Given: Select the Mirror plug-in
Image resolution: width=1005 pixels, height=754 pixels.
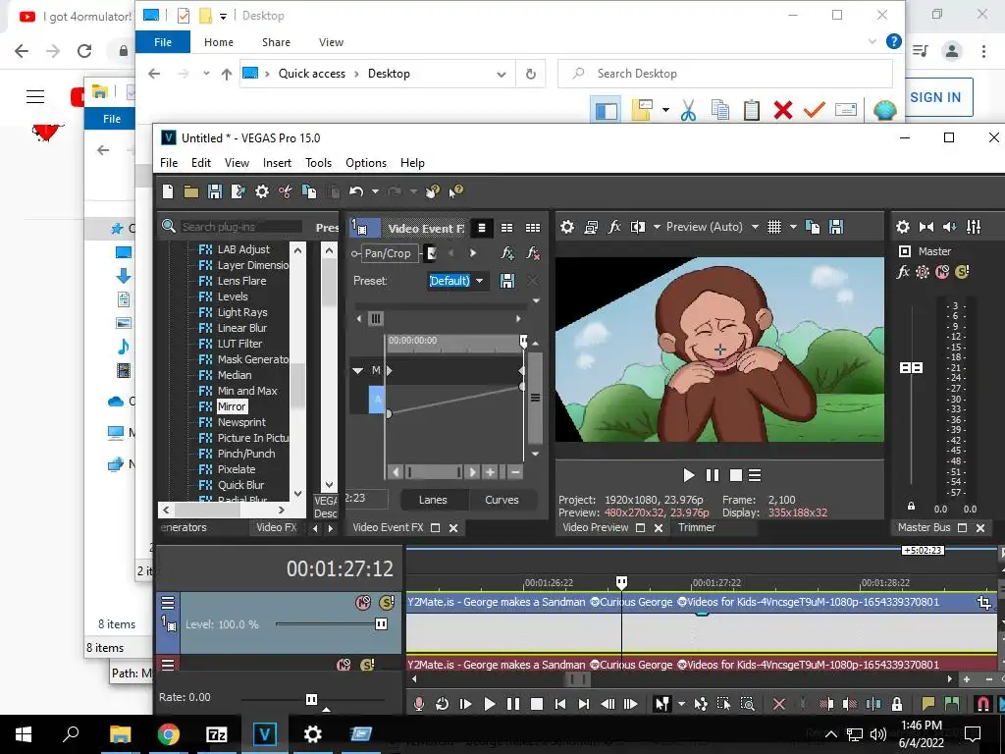Looking at the screenshot, I should (x=232, y=406).
